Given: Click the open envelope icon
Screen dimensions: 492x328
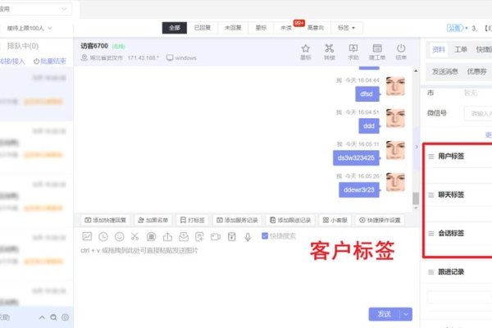Looking at the screenshot, I should pos(184,236).
